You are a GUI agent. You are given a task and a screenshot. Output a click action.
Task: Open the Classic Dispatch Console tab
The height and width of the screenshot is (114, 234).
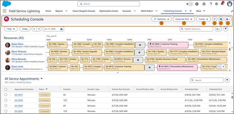point(84,11)
